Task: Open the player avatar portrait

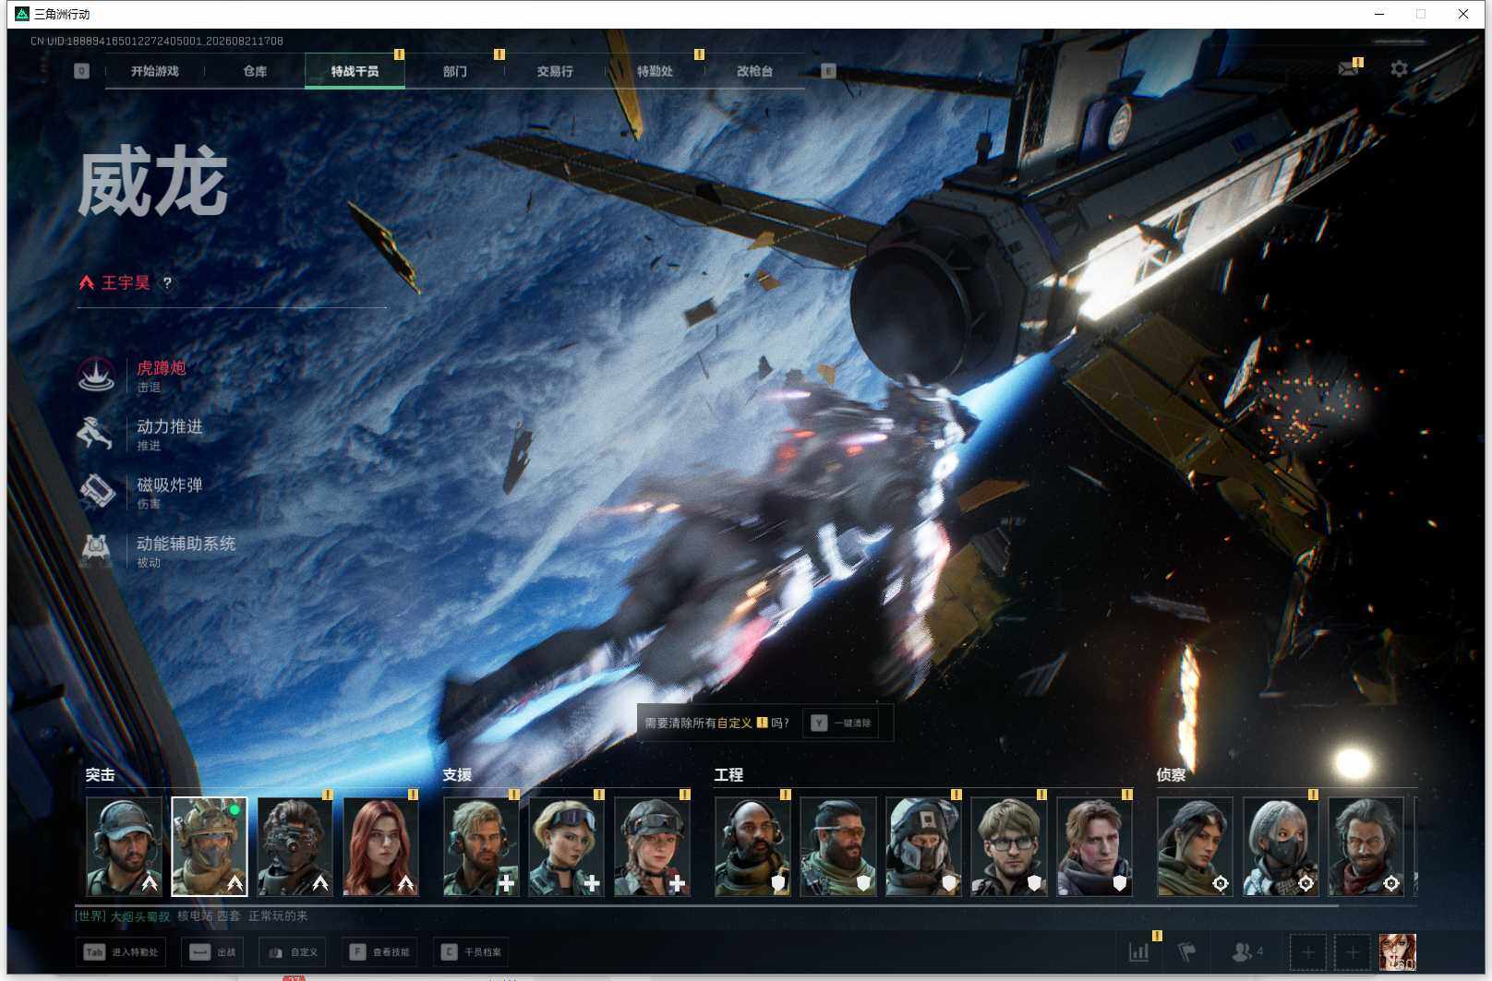Action: click(1397, 952)
